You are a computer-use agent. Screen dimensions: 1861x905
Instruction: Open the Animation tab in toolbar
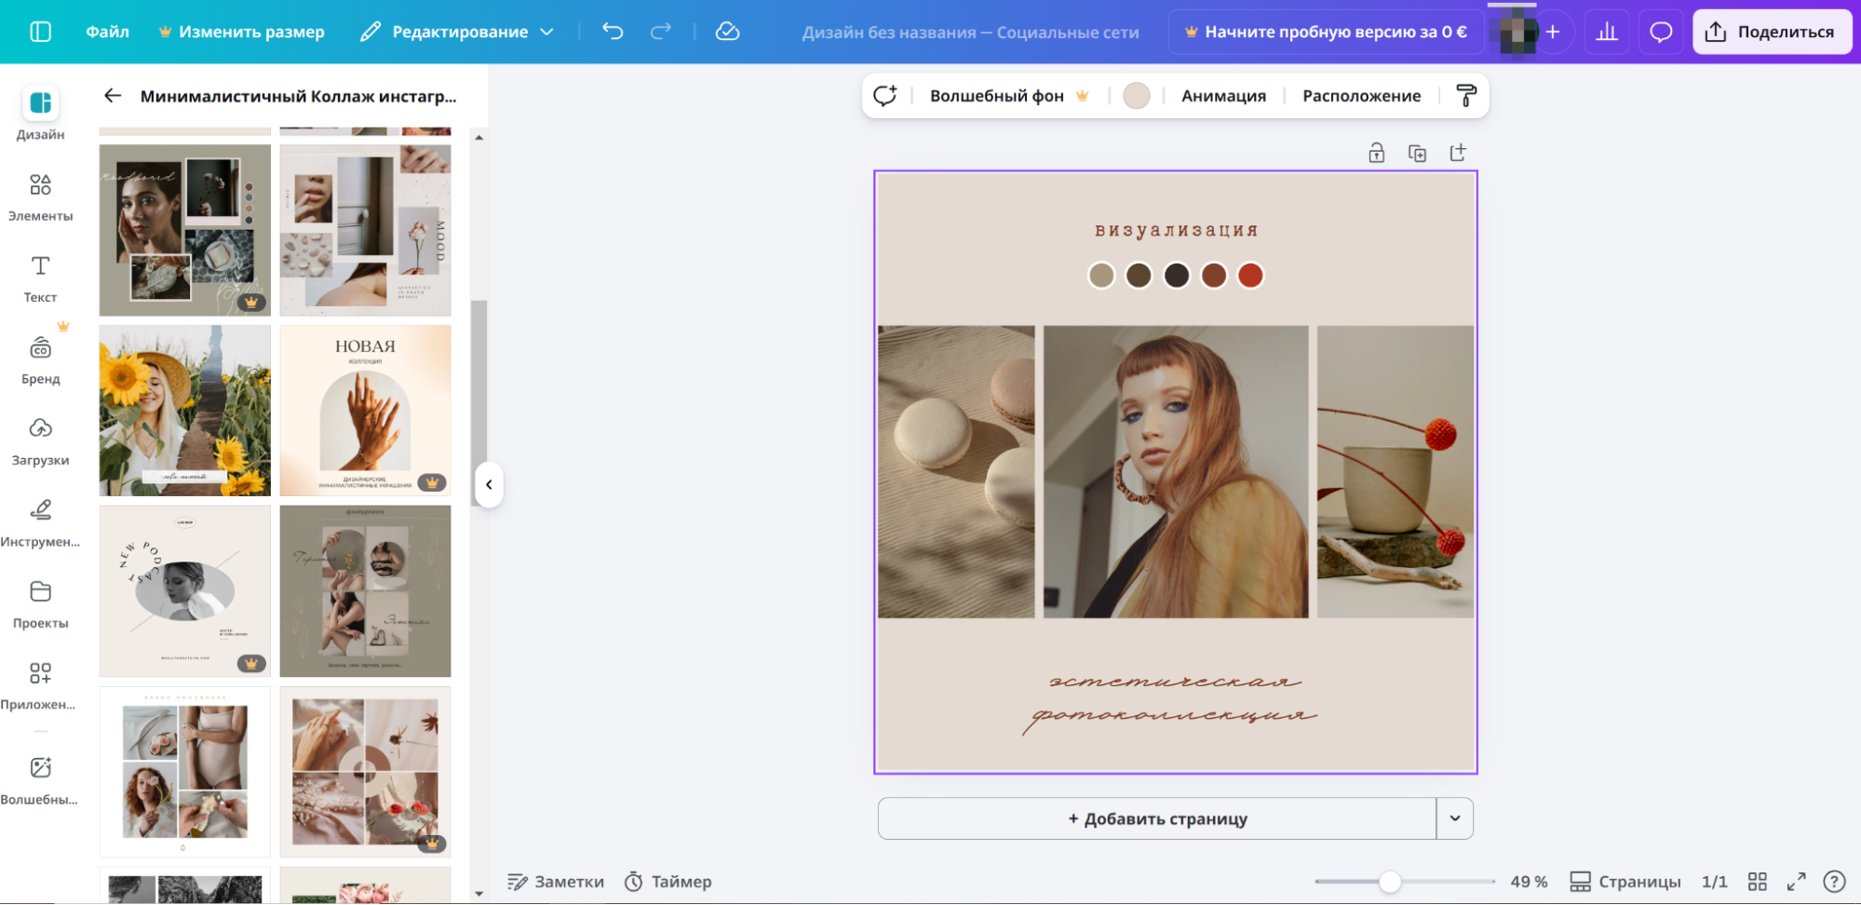tap(1222, 96)
